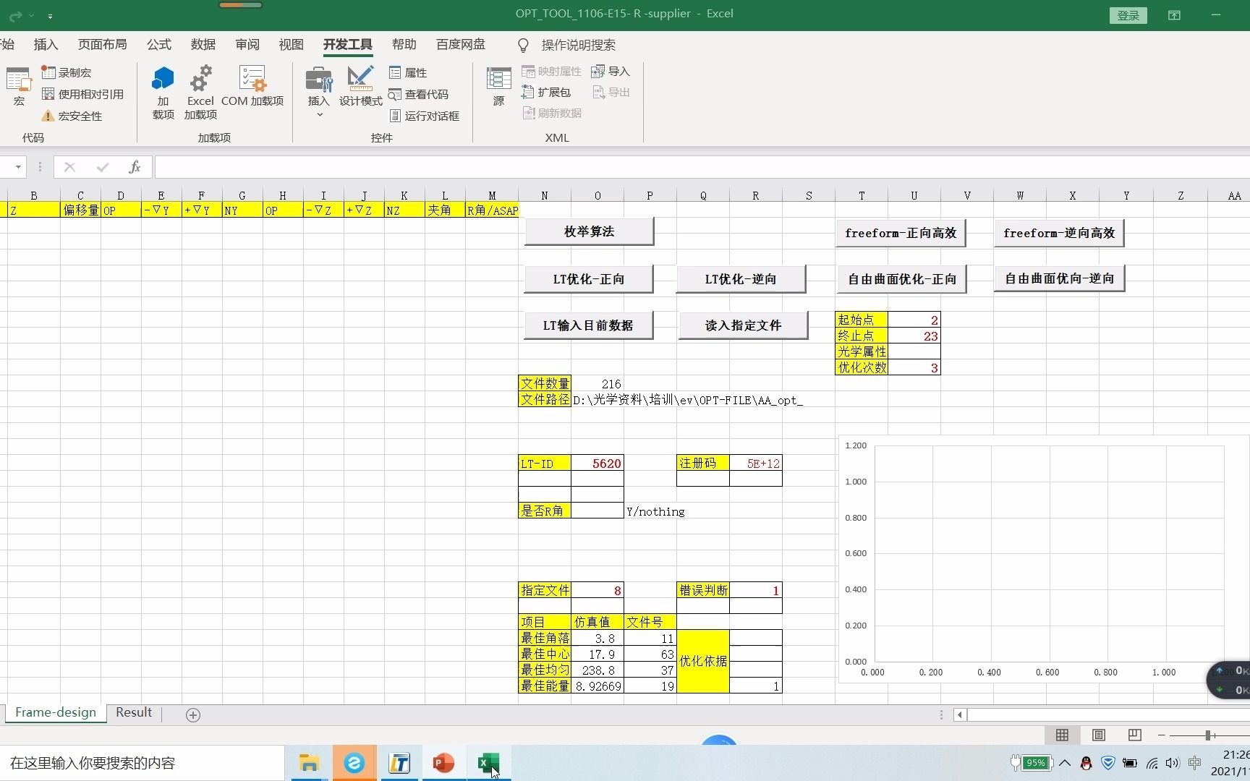1250x781 pixels.
Task: Click XML Import (导入)
Action: coord(611,72)
